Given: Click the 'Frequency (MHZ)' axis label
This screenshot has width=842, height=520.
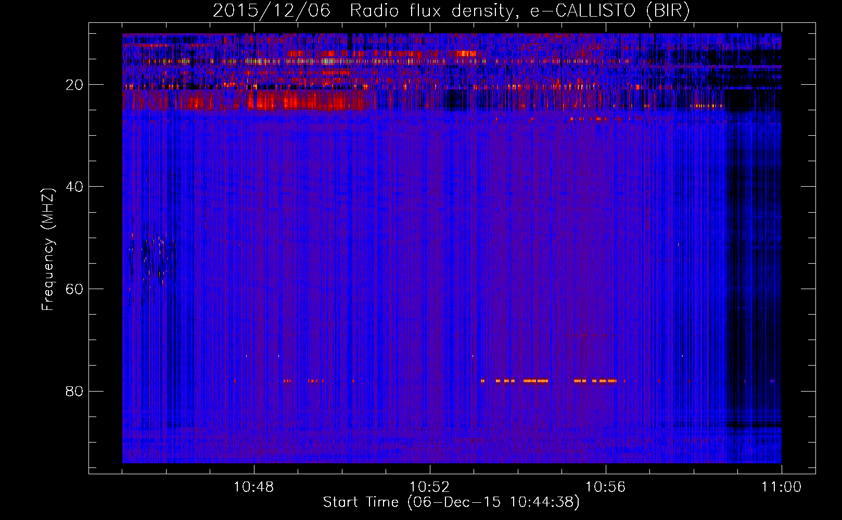Looking at the screenshot, I should tap(48, 250).
